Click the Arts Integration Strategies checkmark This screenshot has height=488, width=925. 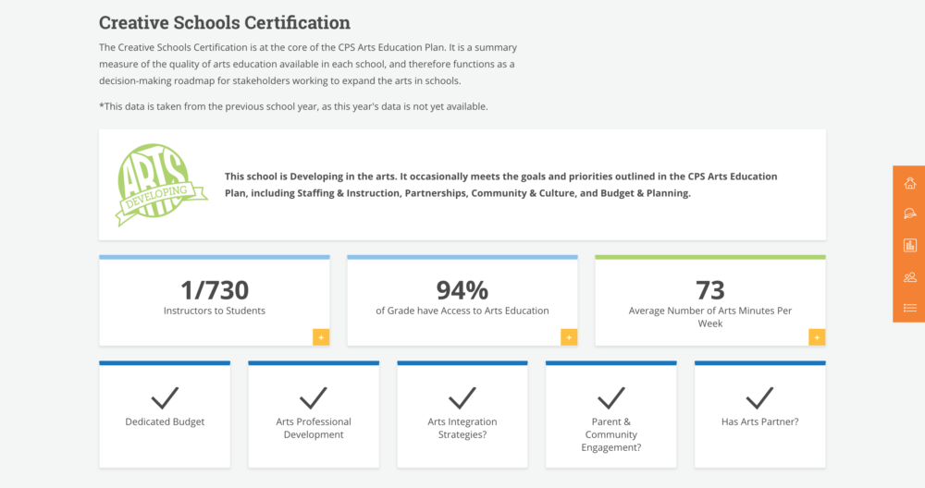[x=462, y=397]
